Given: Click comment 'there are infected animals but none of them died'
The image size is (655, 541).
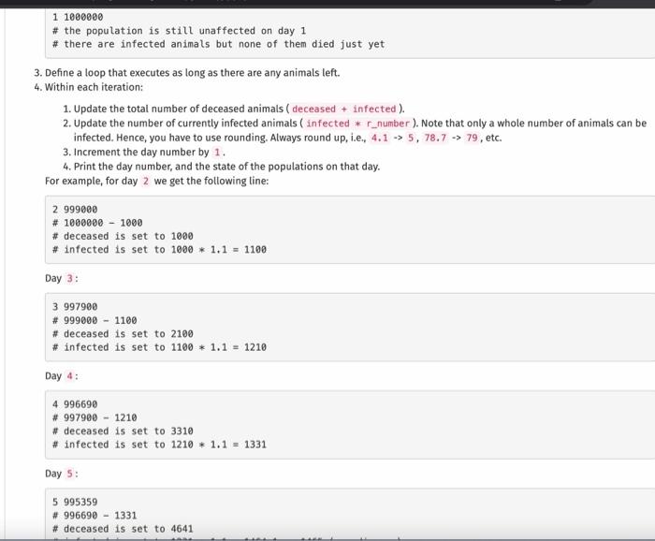Looking at the screenshot, I should click(218, 44).
